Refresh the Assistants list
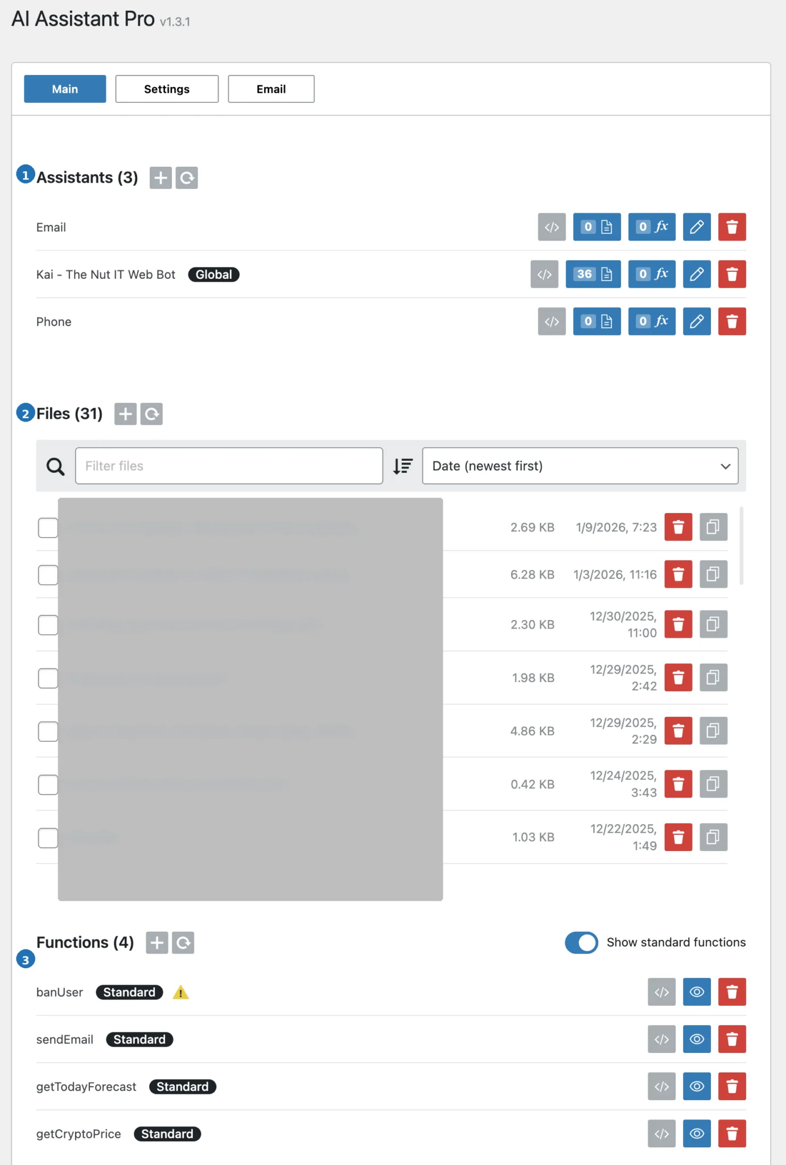Screen dimensions: 786x1165 pyautogui.click(x=187, y=178)
